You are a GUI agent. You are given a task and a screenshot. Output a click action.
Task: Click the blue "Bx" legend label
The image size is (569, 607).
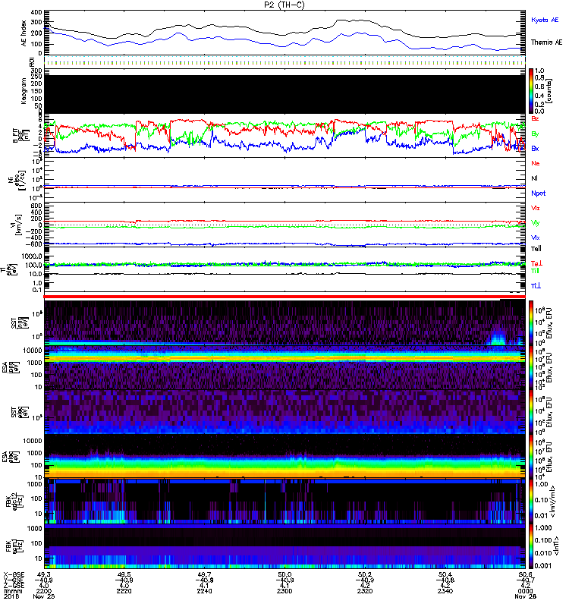pos(535,149)
